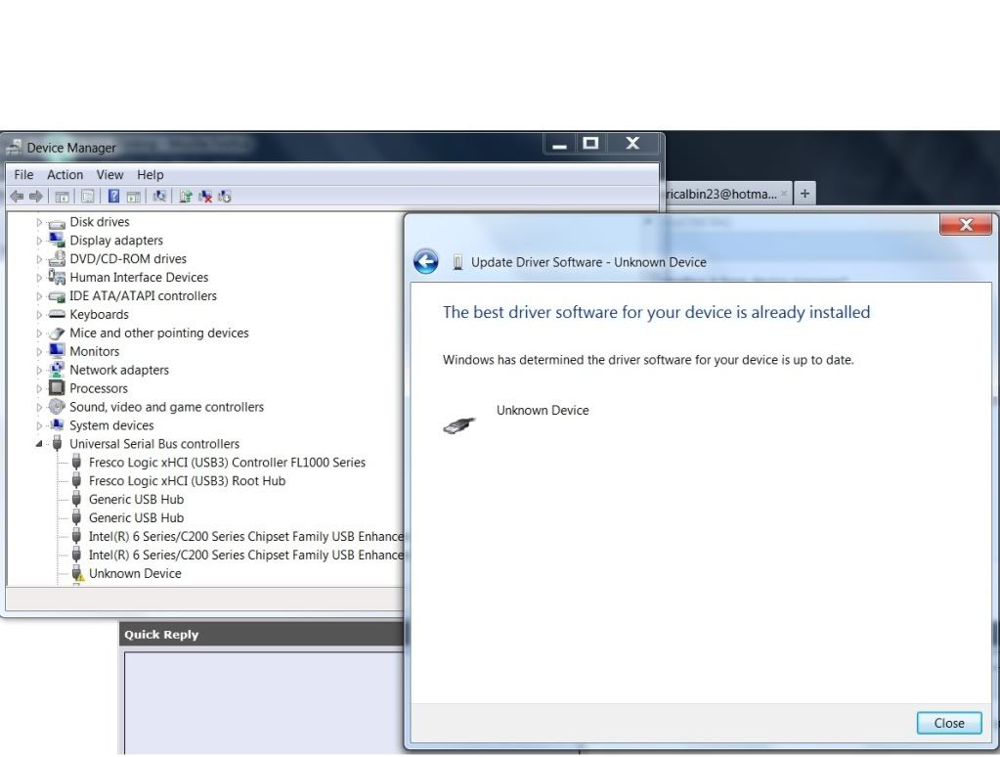Click into the Quick Reply text box
The height and width of the screenshot is (757, 1000).
tap(264, 702)
